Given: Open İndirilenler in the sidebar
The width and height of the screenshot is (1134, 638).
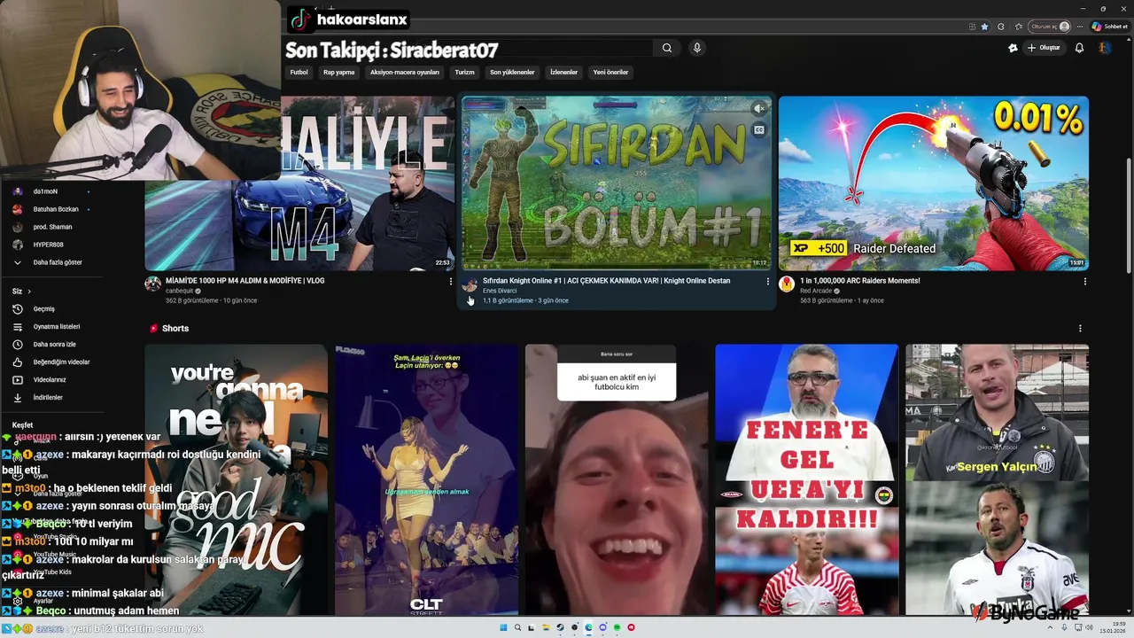Looking at the screenshot, I should pyautogui.click(x=48, y=398).
